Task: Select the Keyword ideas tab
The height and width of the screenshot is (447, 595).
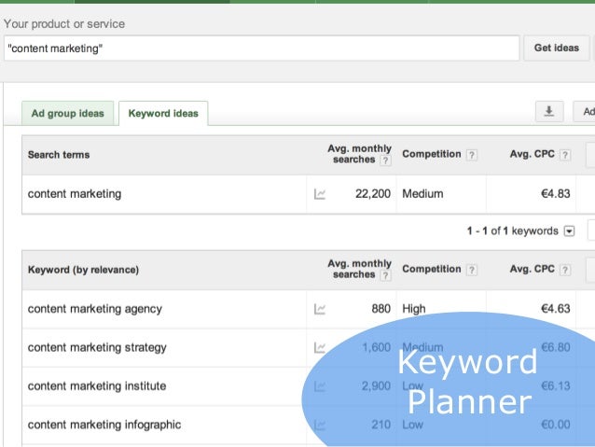Action: coord(163,113)
